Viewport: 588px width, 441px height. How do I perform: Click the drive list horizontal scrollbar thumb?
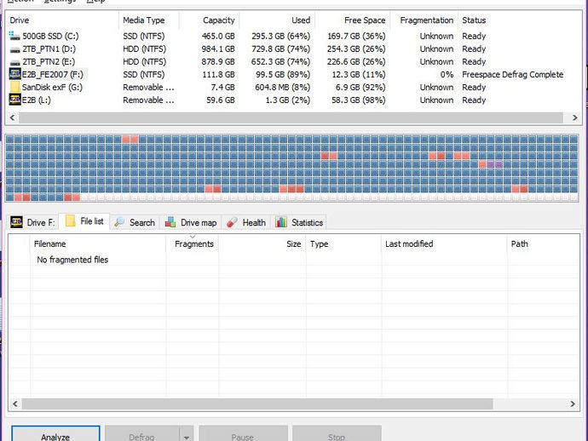click(x=291, y=117)
